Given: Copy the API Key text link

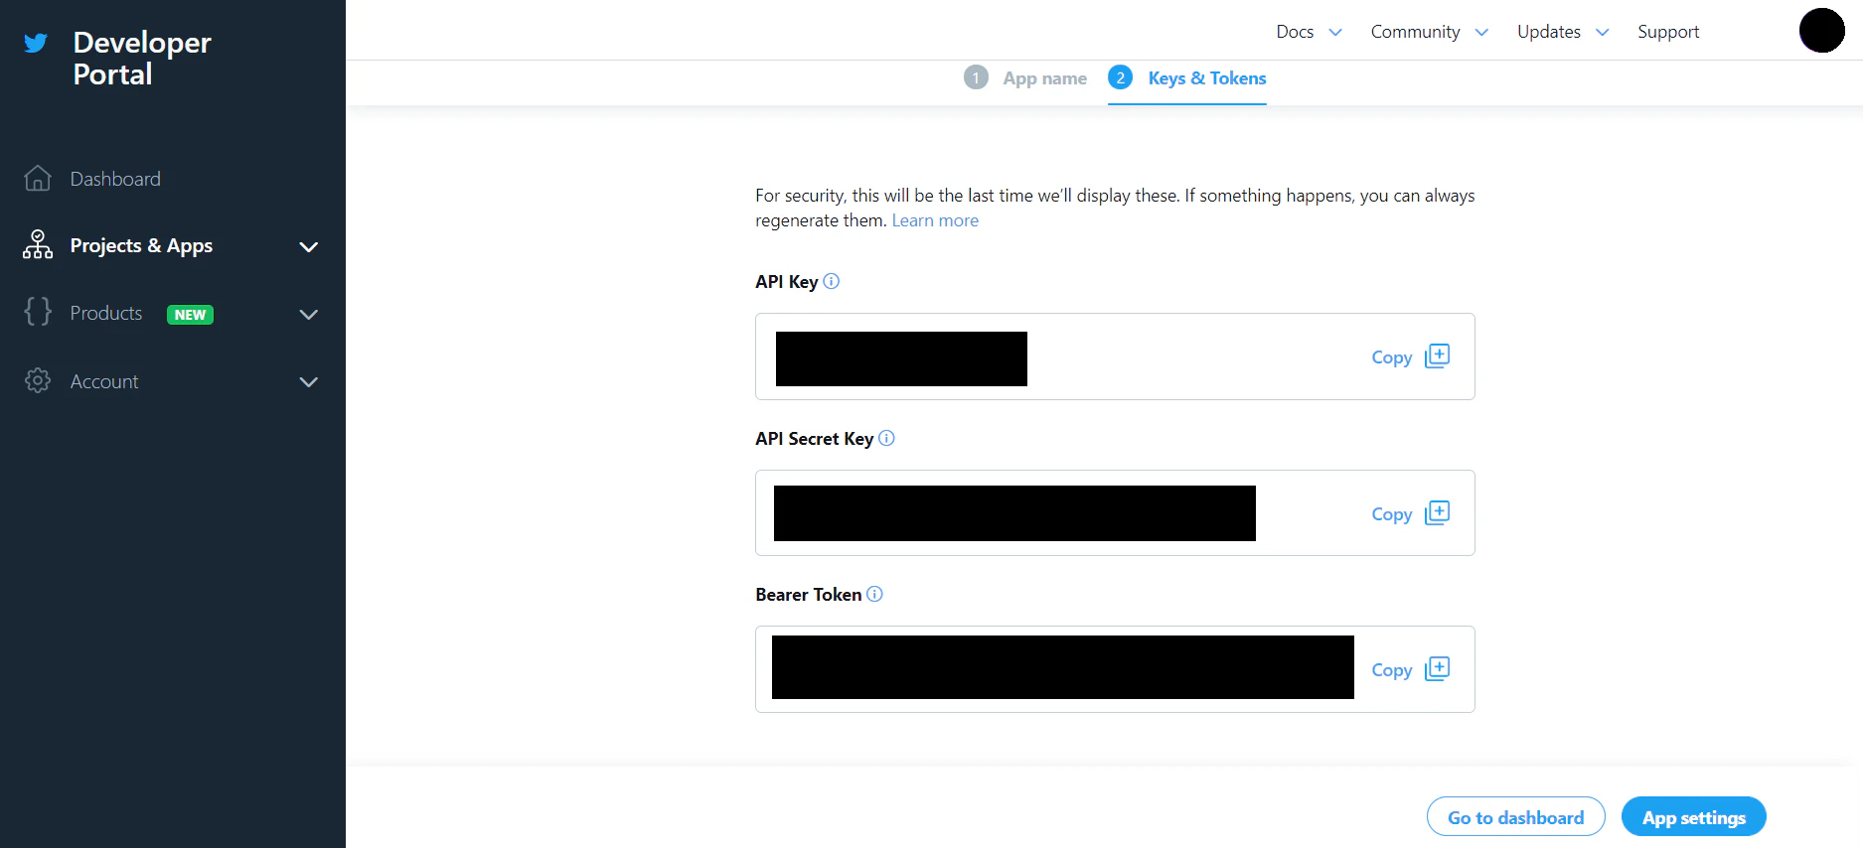Looking at the screenshot, I should 1391,357.
